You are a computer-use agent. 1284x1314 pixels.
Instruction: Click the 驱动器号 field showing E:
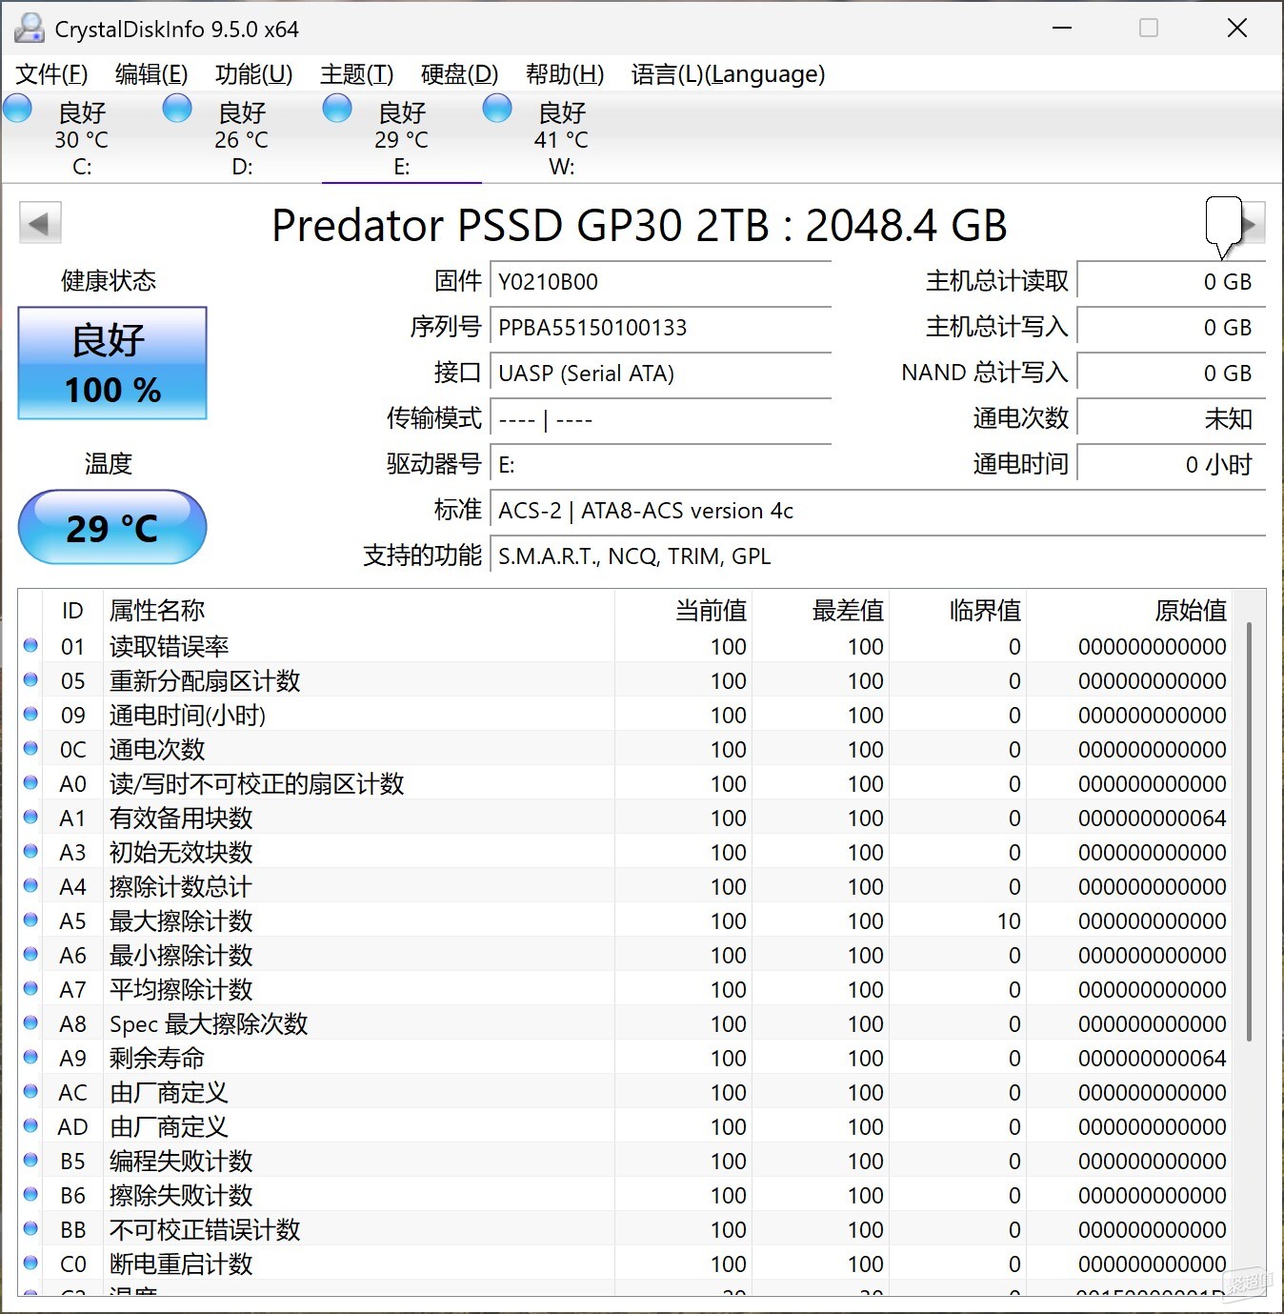click(x=661, y=465)
